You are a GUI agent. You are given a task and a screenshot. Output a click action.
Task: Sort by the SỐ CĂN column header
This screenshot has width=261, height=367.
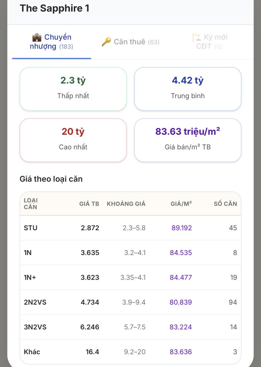point(225,204)
